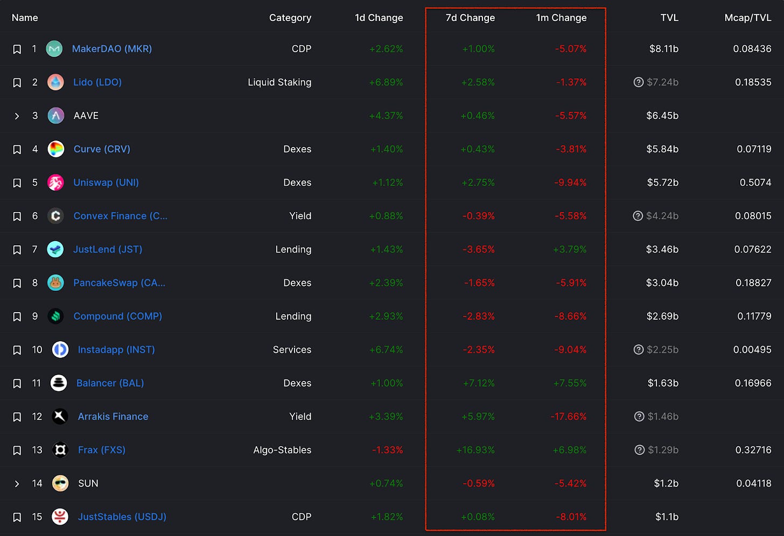The image size is (784, 536).
Task: Click the Convex Finance logo icon
Action: (55, 216)
